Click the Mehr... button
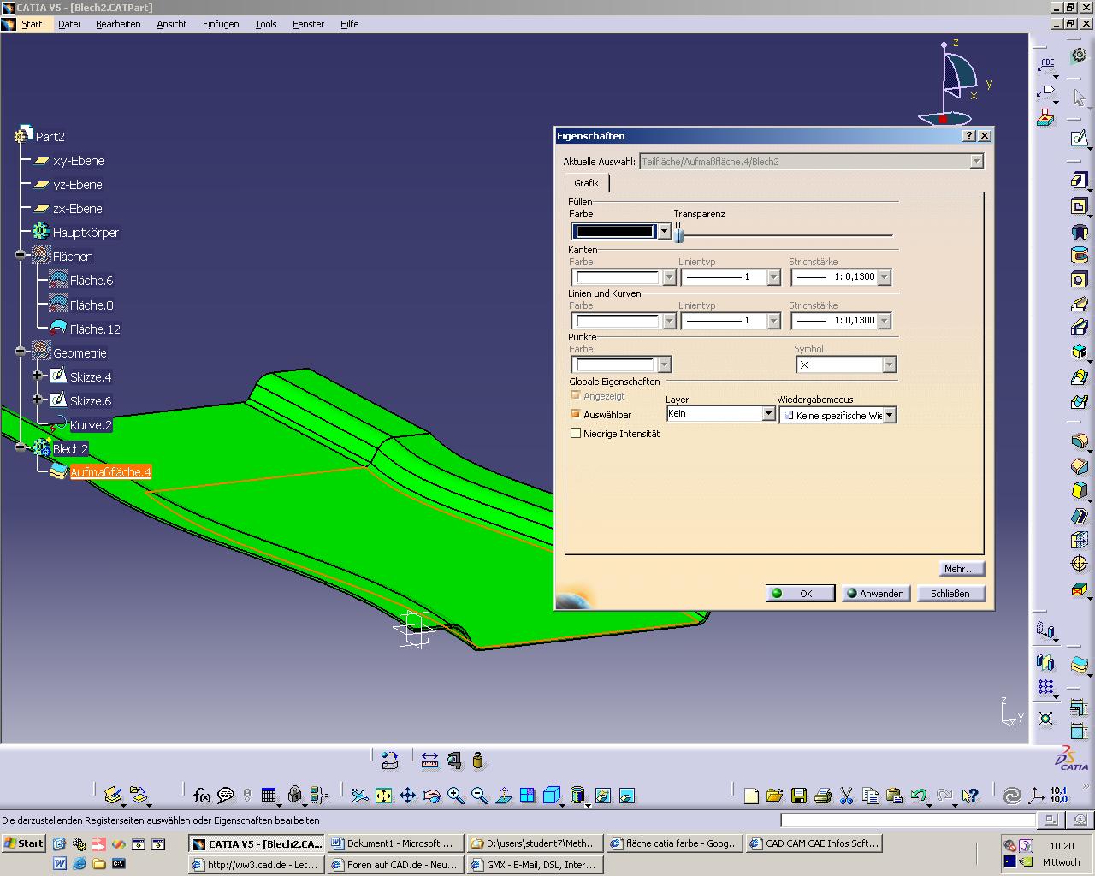The height and width of the screenshot is (876, 1095). 962,569
